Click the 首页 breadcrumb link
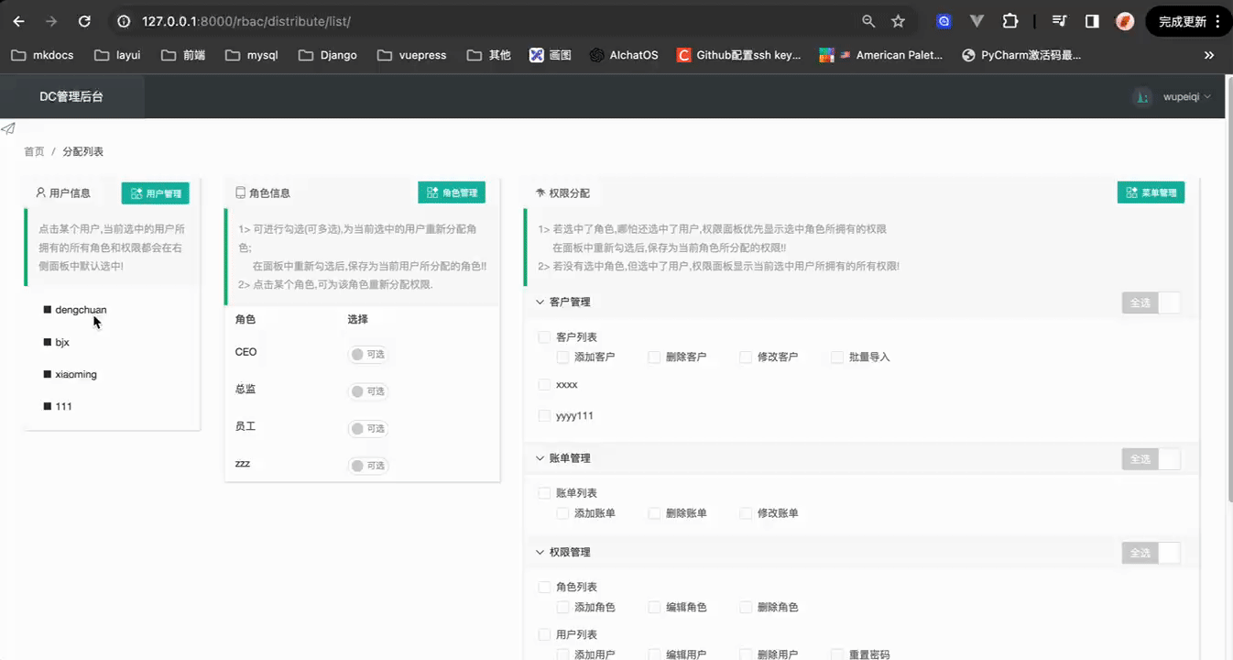Viewport: 1233px width, 660px height. (34, 151)
